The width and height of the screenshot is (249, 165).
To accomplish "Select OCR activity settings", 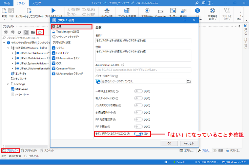I will (x=71, y=63).
